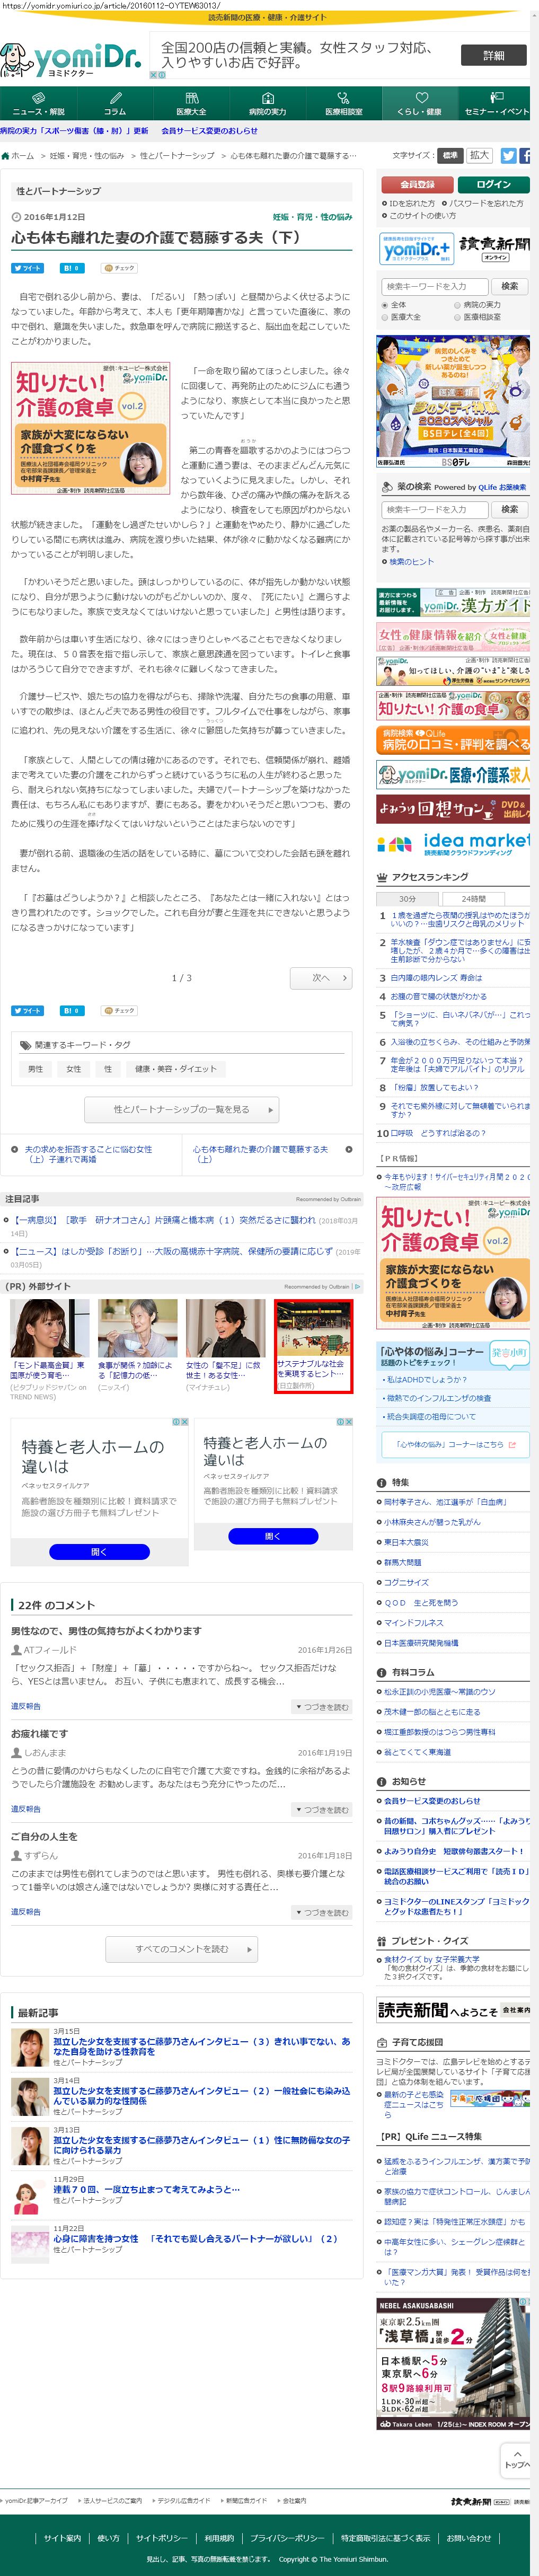Image resolution: width=539 pixels, height=2576 pixels.
Task: Enlarge text with the 拡大 size button
Action: [x=480, y=155]
